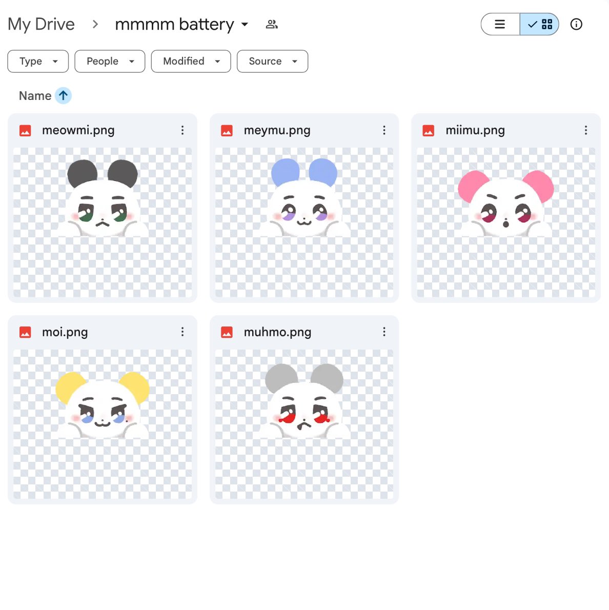Reverse sort direction with arrow icon
The width and height of the screenshot is (609, 610).
[63, 96]
